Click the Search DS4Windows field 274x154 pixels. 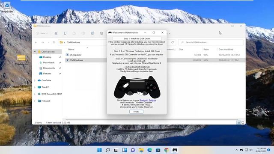point(211,42)
